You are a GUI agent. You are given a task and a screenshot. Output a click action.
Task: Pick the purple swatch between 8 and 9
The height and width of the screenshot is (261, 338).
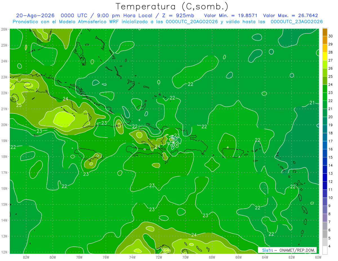coord(325,210)
